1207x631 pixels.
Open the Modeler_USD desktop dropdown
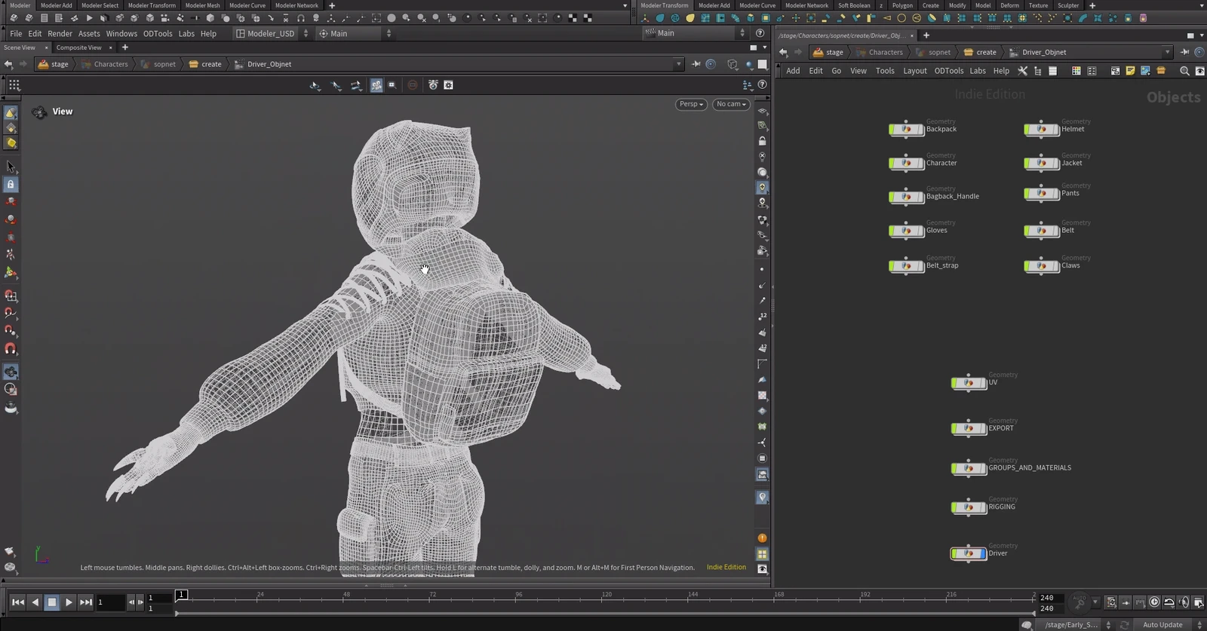coord(272,33)
